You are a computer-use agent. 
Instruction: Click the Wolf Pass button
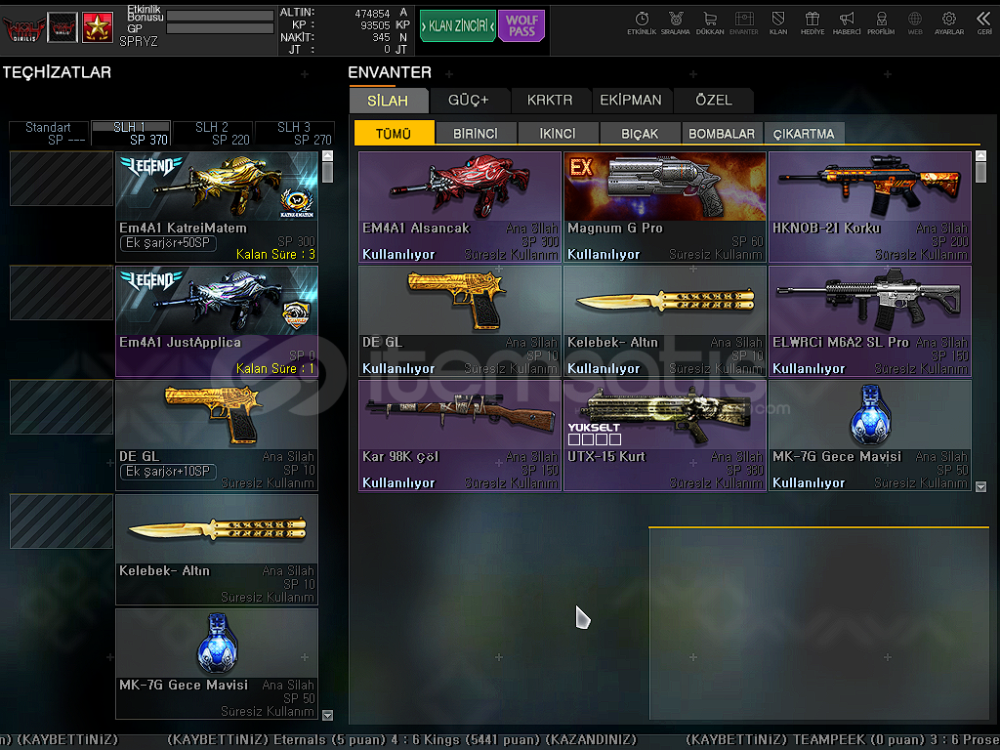(521, 25)
